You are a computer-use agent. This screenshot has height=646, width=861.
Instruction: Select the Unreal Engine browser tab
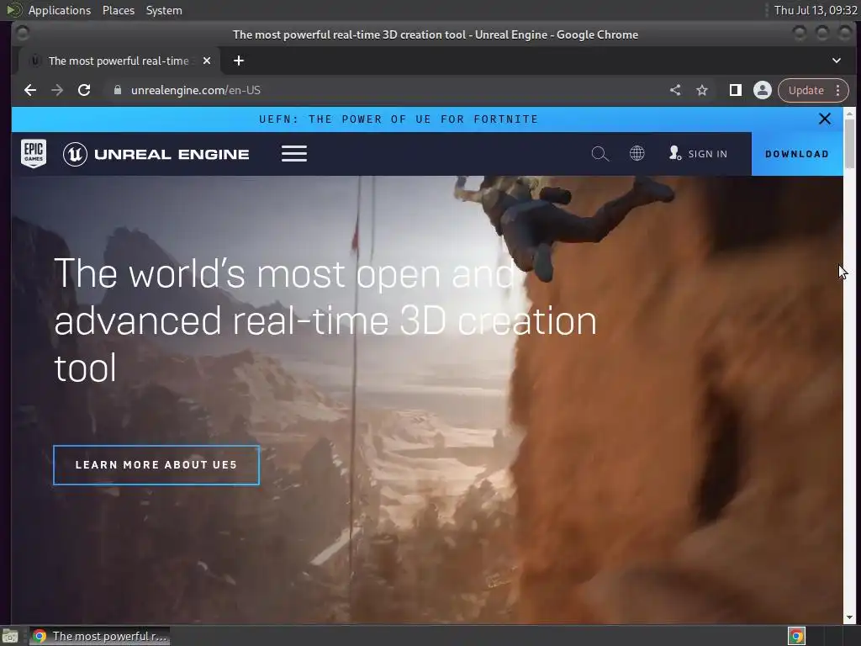119,61
